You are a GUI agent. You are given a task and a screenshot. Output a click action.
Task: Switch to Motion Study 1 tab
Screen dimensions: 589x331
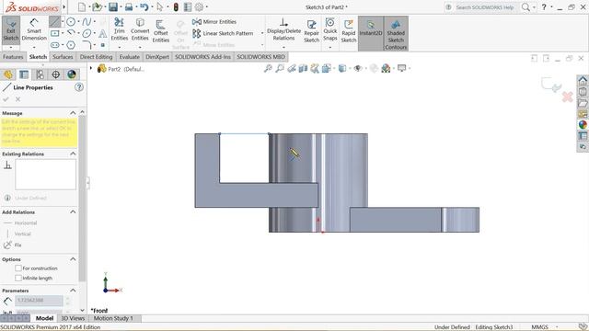113,318
